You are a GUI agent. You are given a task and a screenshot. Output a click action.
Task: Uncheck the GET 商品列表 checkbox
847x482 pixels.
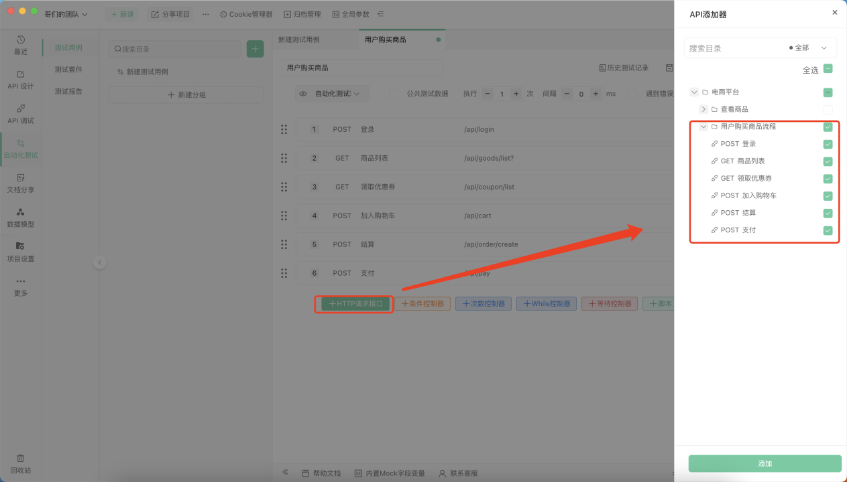pyautogui.click(x=828, y=161)
